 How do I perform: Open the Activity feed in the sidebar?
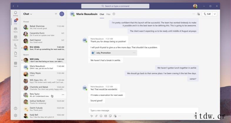15,13
